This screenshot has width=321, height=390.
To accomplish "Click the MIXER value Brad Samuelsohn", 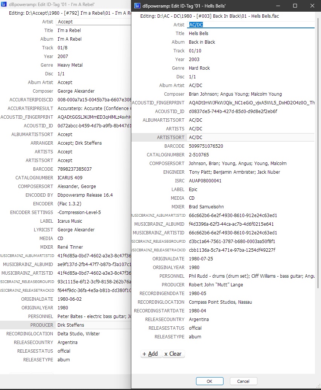I will tap(206, 207).
